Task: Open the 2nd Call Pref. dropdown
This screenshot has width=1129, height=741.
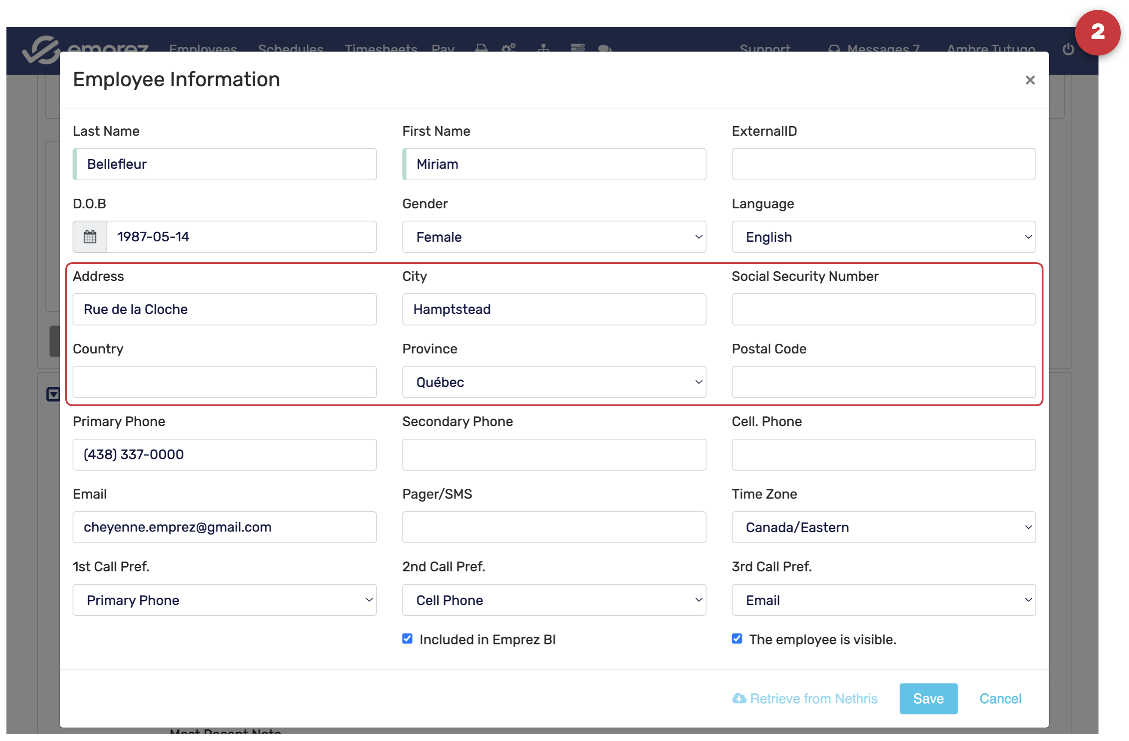Action: (x=554, y=600)
